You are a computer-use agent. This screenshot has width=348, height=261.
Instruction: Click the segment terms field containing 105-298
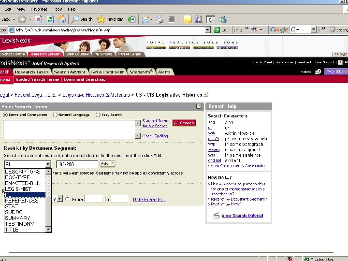click(x=77, y=164)
